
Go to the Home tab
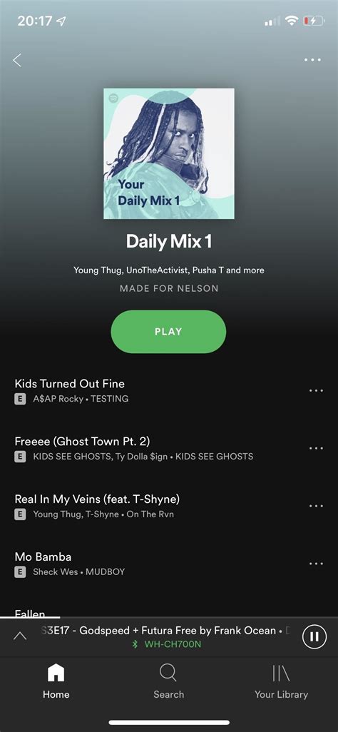coord(56,681)
